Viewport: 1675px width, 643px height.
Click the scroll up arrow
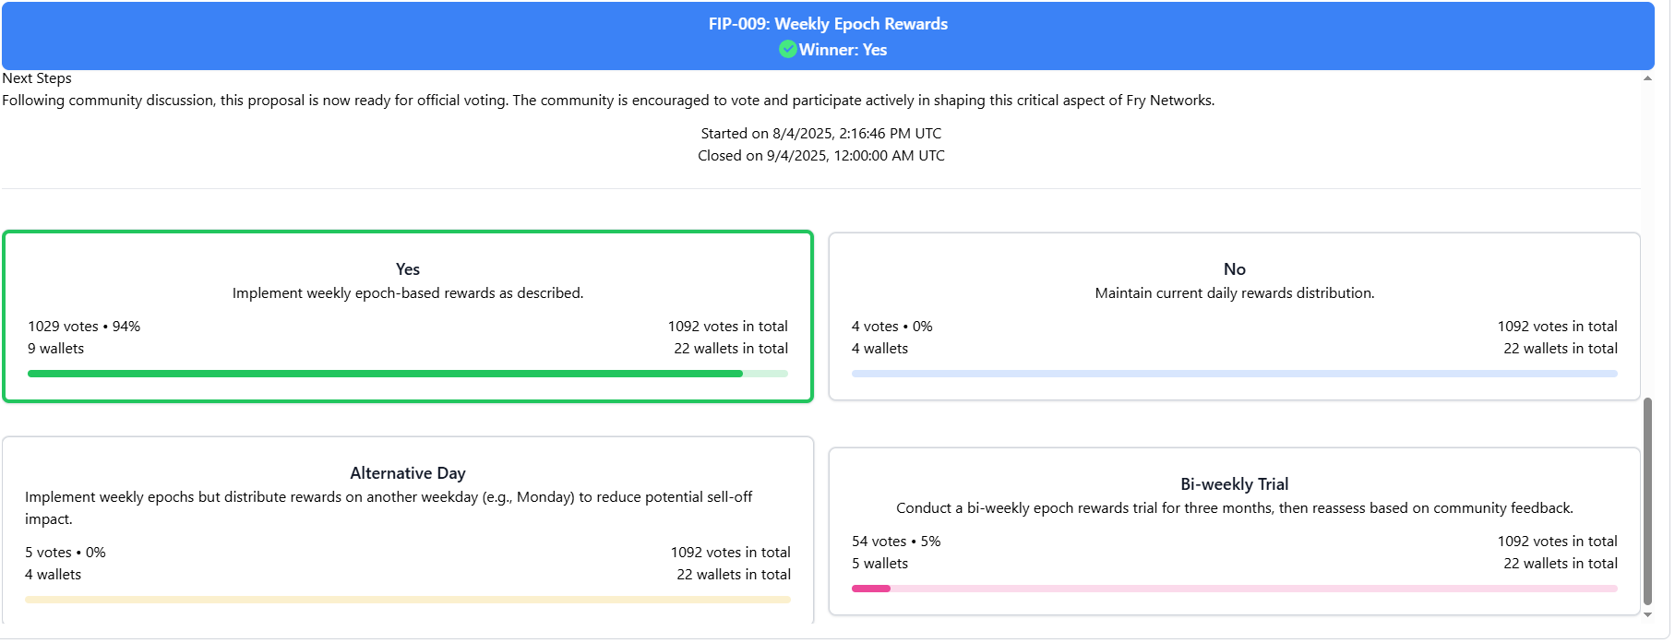[x=1648, y=78]
